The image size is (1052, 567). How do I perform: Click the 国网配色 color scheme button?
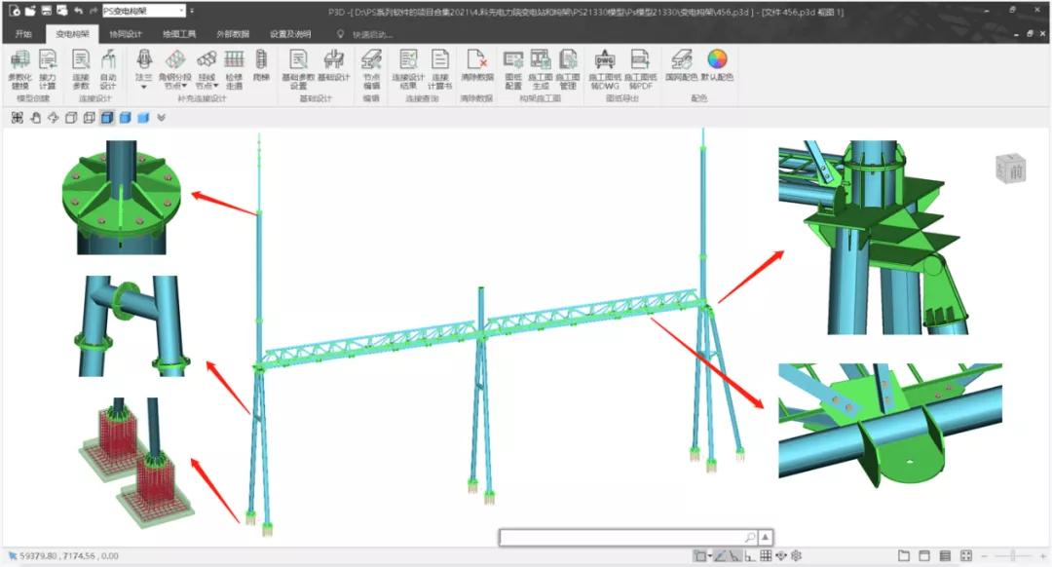(x=681, y=67)
